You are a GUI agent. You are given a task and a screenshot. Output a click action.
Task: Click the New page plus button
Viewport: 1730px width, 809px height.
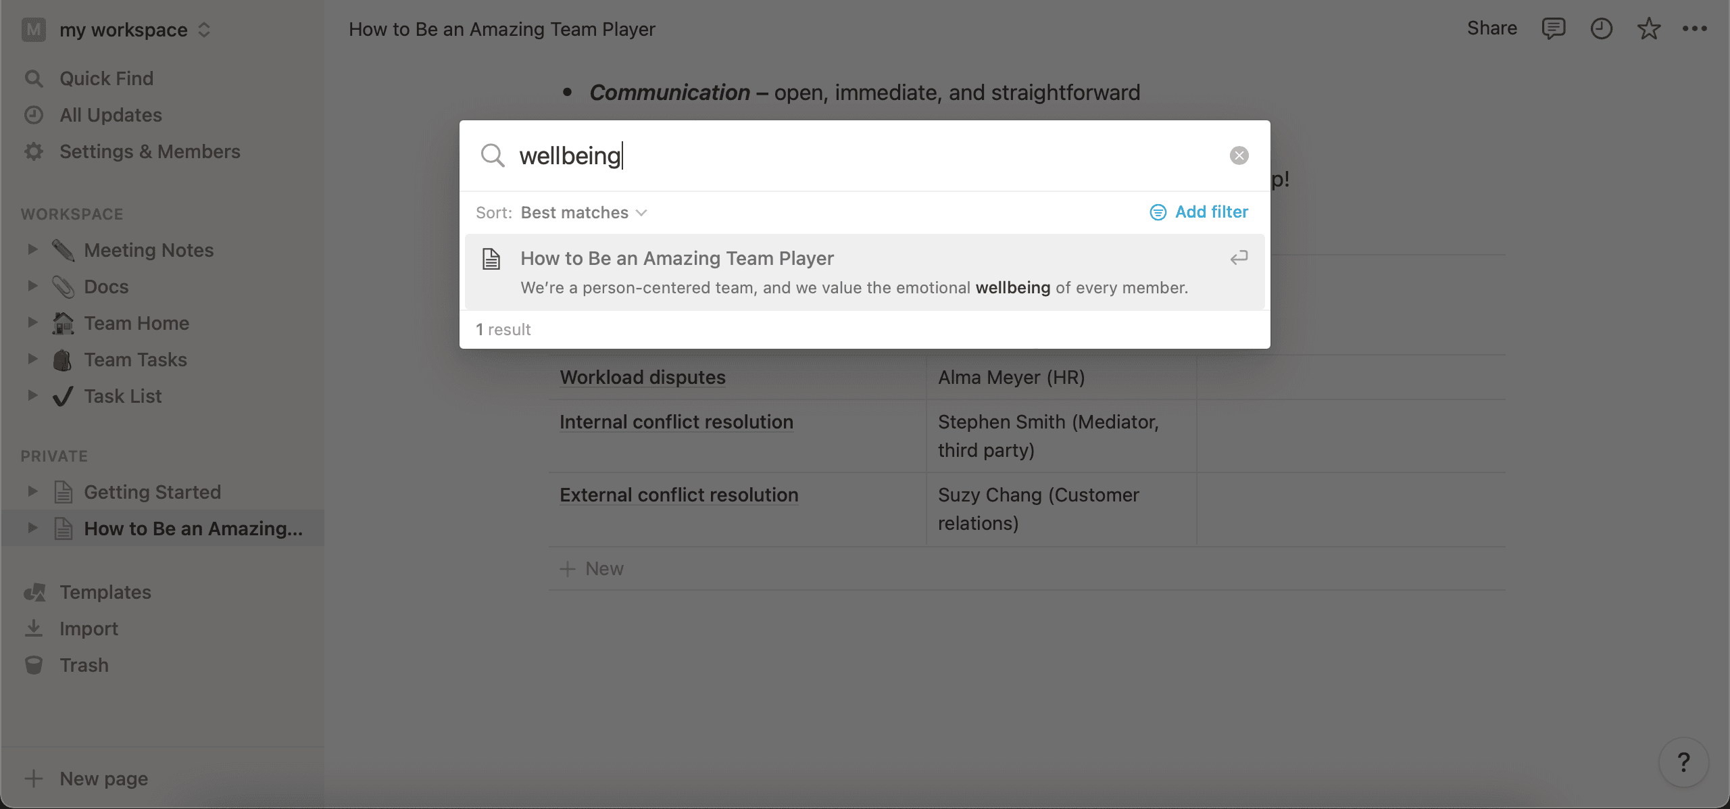(x=34, y=779)
